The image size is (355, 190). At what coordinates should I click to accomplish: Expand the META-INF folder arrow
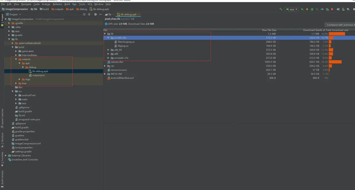[x=105, y=74]
